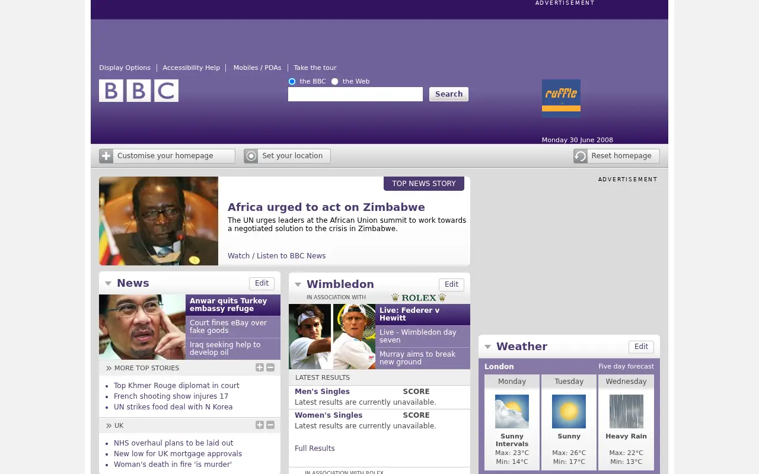
Task: Open the Mugabe top story photo
Action: pos(158,221)
